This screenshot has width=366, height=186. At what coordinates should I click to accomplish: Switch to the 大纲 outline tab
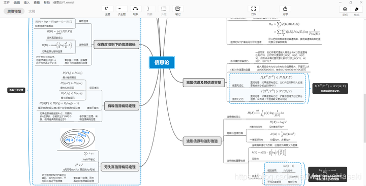pyautogui.click(x=32, y=11)
